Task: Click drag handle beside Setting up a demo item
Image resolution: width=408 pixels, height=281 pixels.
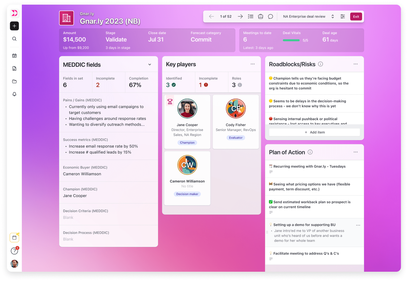Action: tap(267, 232)
